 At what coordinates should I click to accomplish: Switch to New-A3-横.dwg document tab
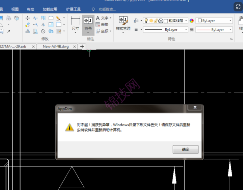(56, 47)
